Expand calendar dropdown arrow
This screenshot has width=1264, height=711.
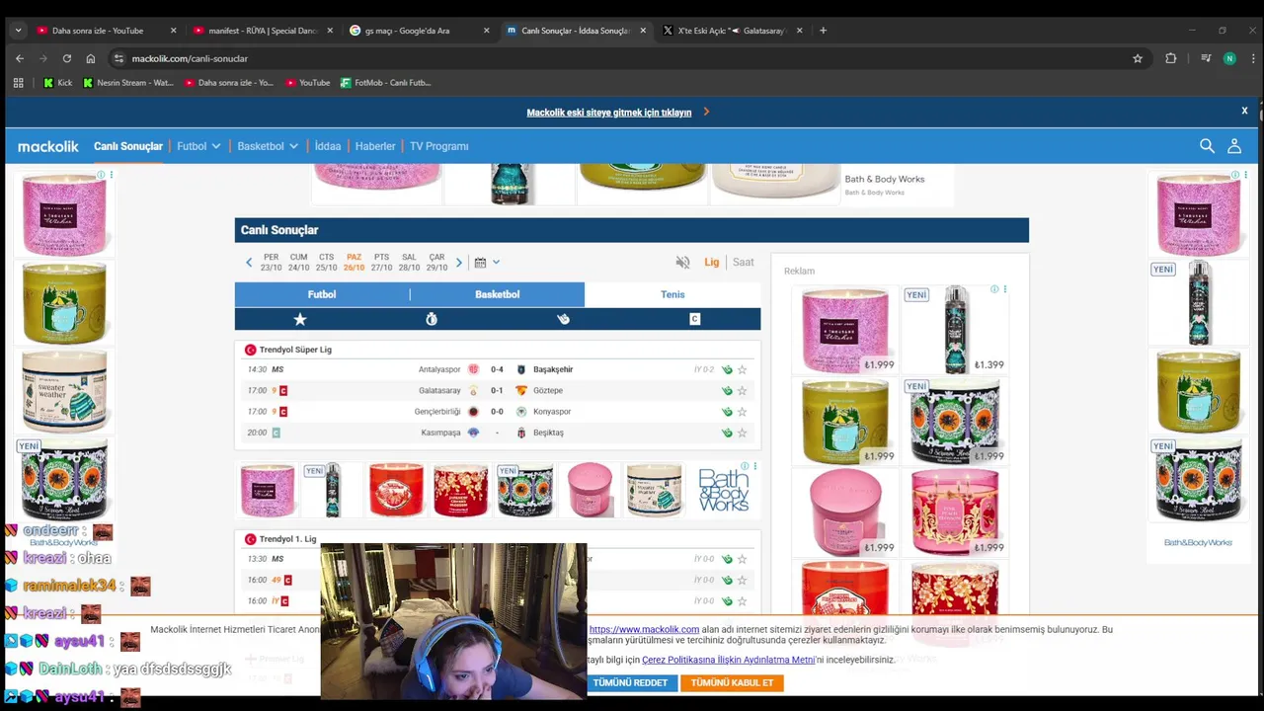[496, 263]
